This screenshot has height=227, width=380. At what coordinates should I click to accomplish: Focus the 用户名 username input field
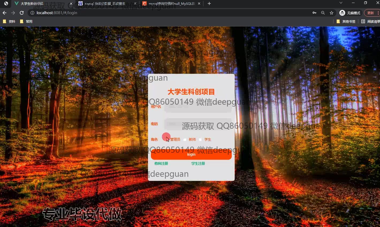(198, 107)
